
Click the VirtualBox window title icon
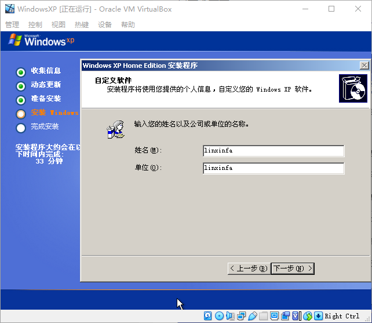[10, 9]
